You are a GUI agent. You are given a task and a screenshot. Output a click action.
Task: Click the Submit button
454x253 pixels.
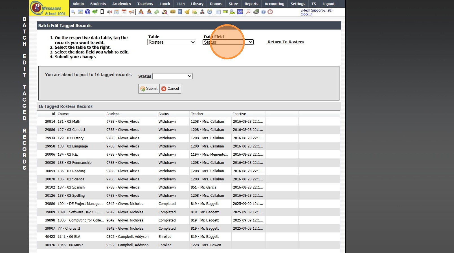pyautogui.click(x=149, y=89)
